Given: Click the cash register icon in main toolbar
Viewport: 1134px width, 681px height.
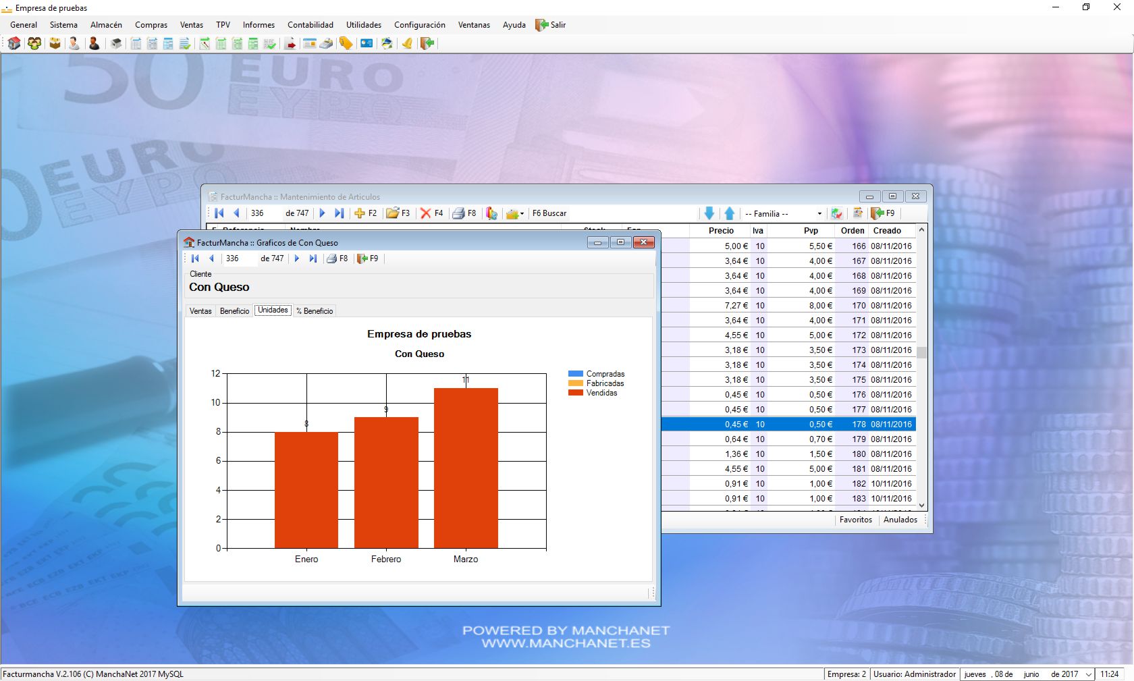Looking at the screenshot, I should [x=325, y=44].
